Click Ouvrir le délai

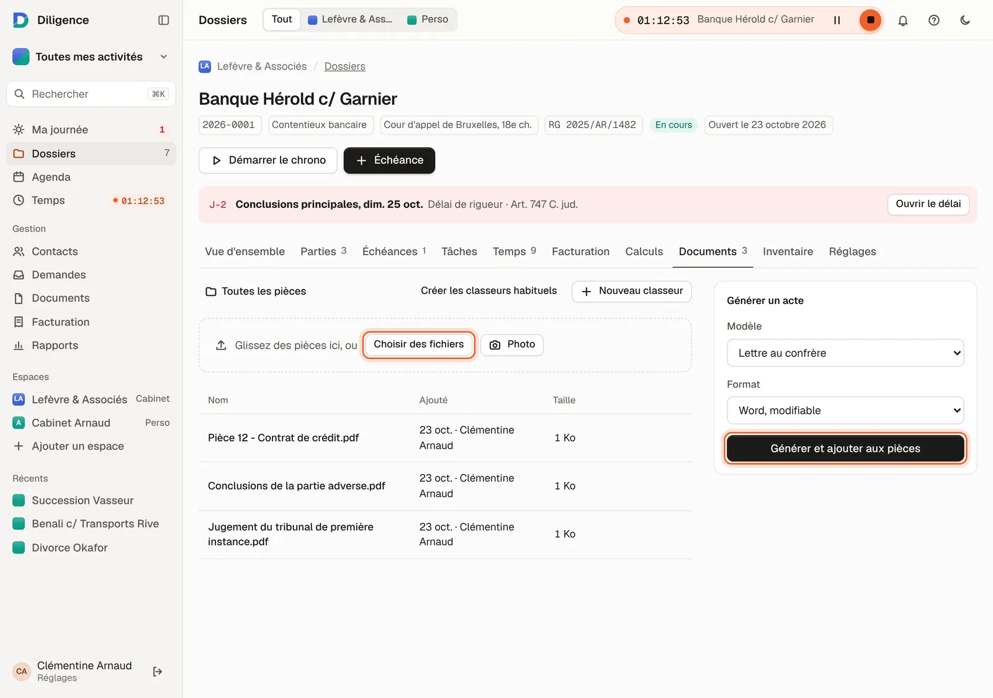click(x=928, y=204)
